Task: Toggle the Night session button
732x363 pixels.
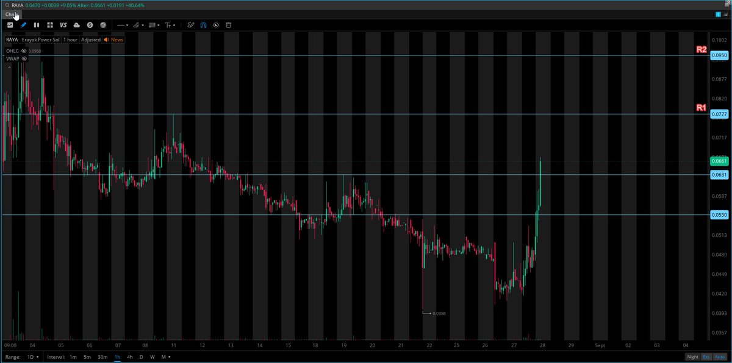Action: click(692, 357)
